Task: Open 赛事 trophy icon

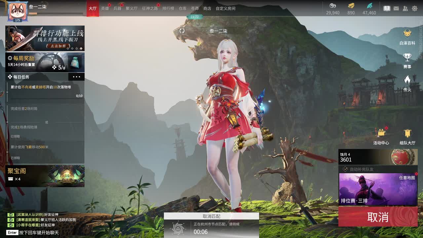Action: point(407,57)
